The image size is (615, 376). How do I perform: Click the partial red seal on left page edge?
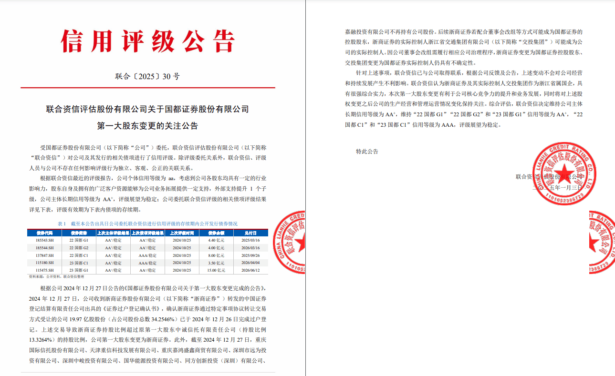290,243
